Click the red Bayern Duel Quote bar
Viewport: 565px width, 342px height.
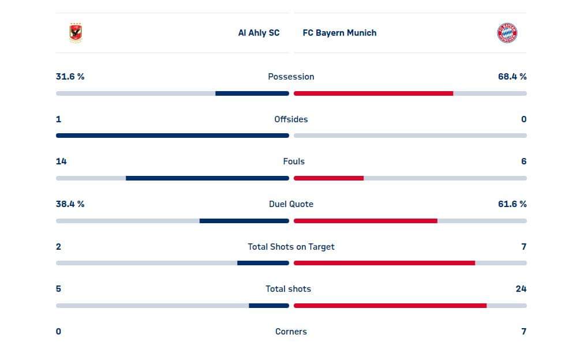click(365, 221)
